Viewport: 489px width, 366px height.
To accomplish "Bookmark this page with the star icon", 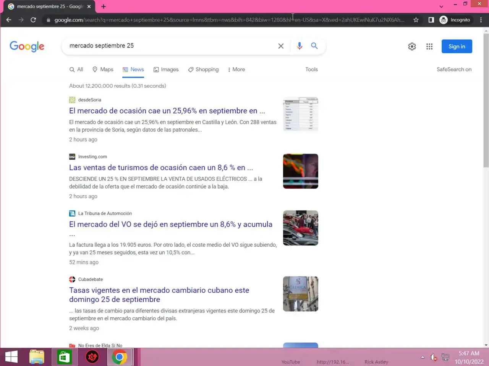I will (416, 20).
